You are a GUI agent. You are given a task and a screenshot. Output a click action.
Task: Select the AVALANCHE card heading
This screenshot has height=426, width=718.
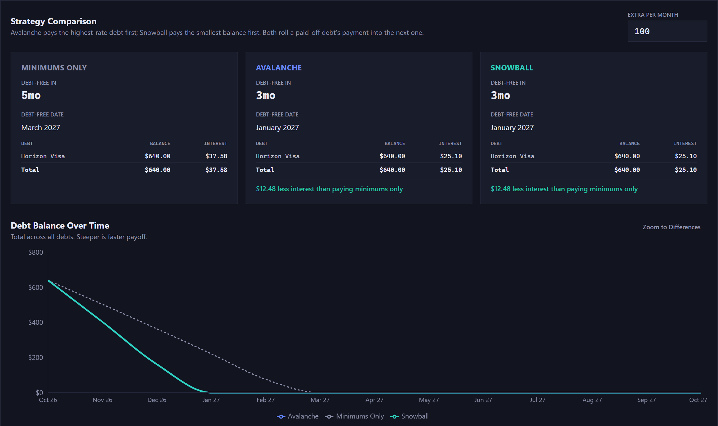pyautogui.click(x=279, y=68)
